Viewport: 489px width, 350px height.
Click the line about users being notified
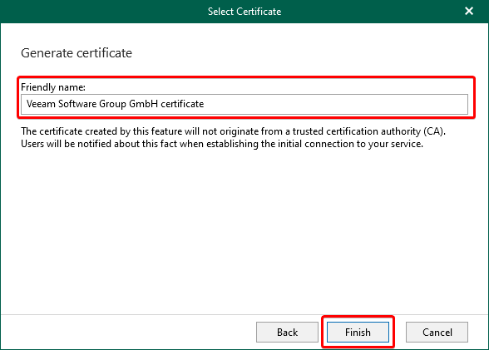pyautogui.click(x=222, y=144)
